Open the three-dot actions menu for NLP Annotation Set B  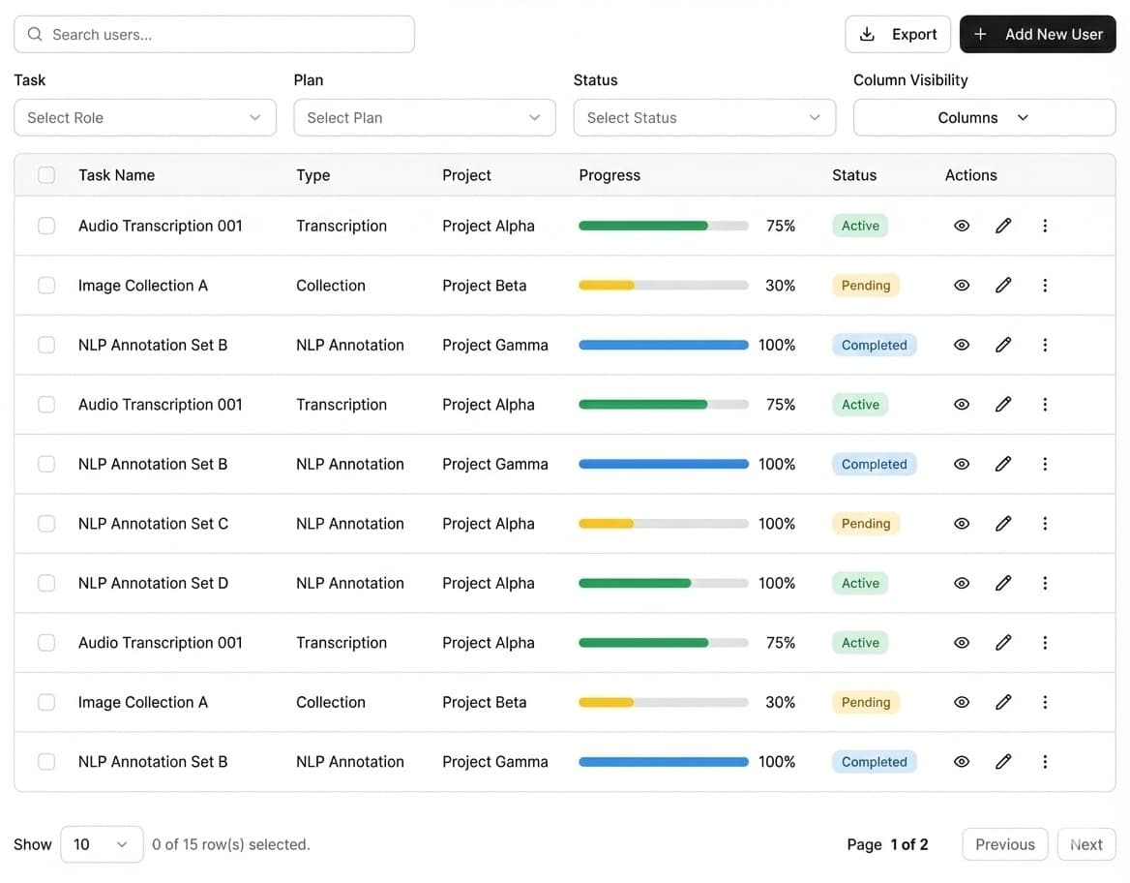coord(1045,345)
